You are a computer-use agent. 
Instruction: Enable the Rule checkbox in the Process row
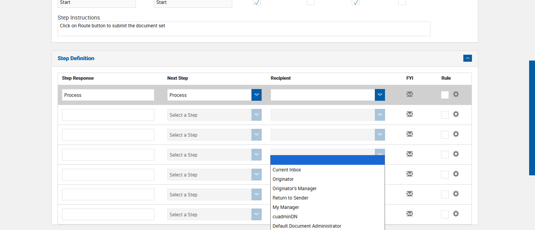pyautogui.click(x=445, y=95)
